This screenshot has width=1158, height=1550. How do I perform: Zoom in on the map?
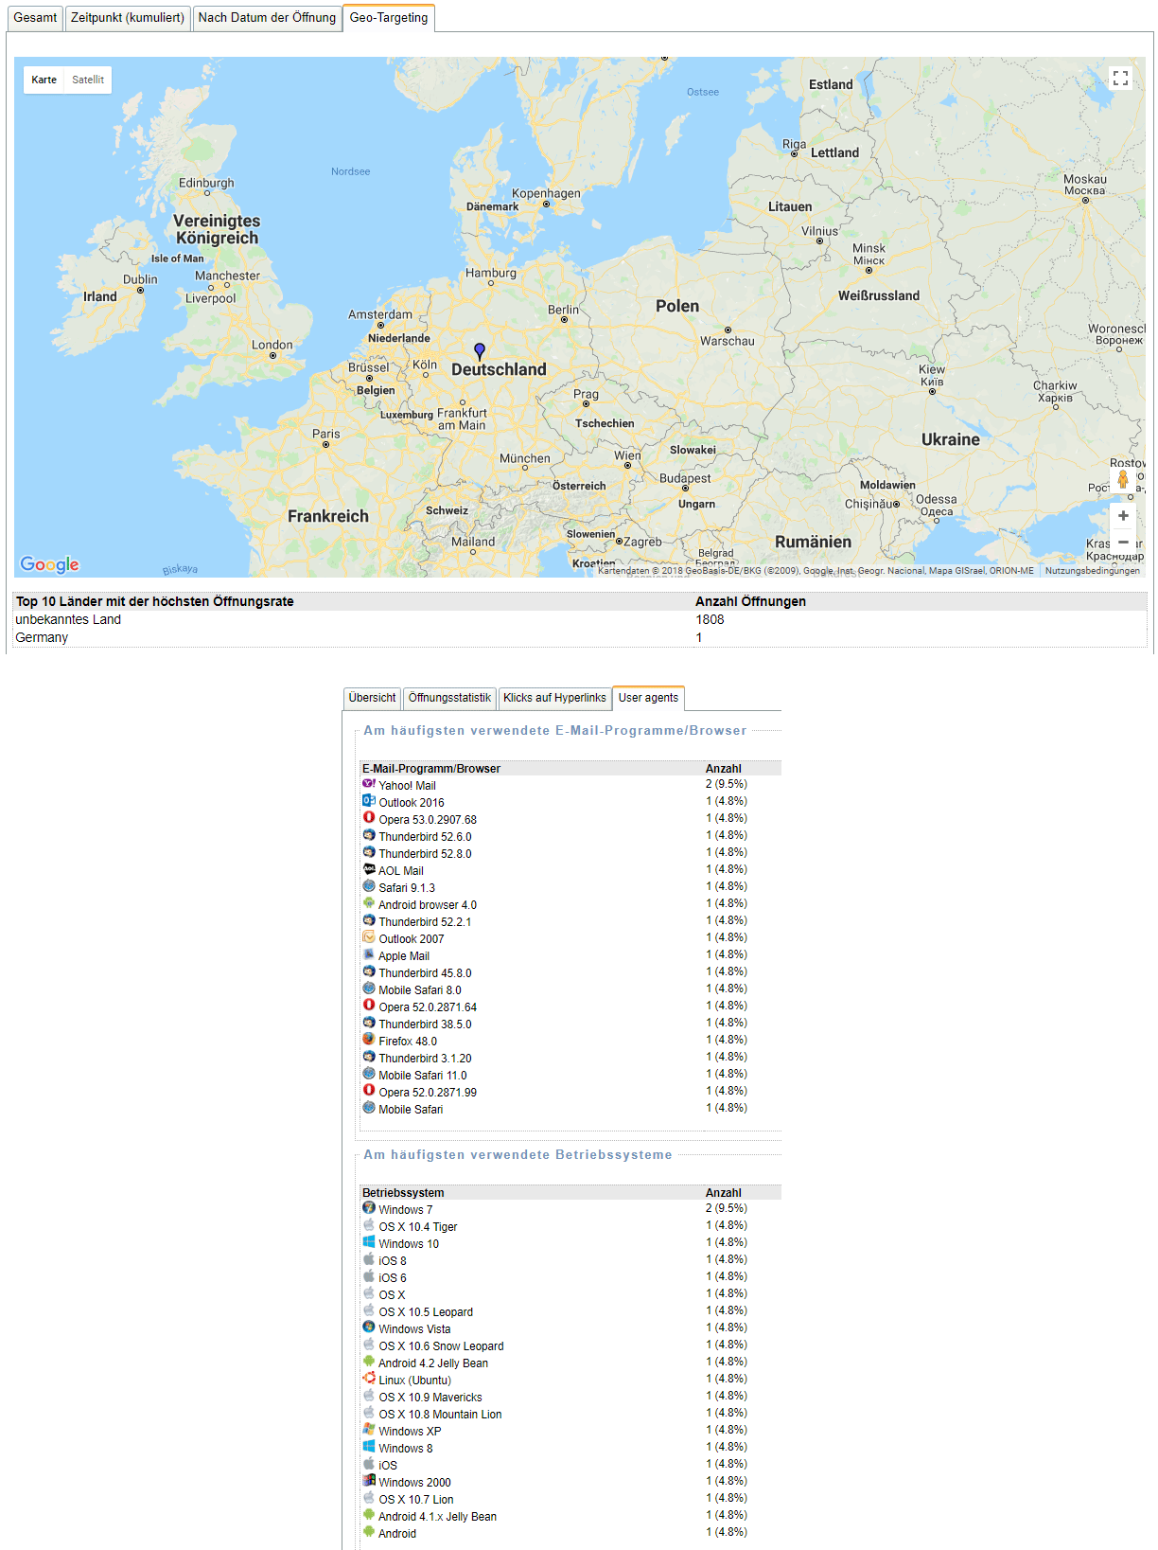(x=1123, y=516)
